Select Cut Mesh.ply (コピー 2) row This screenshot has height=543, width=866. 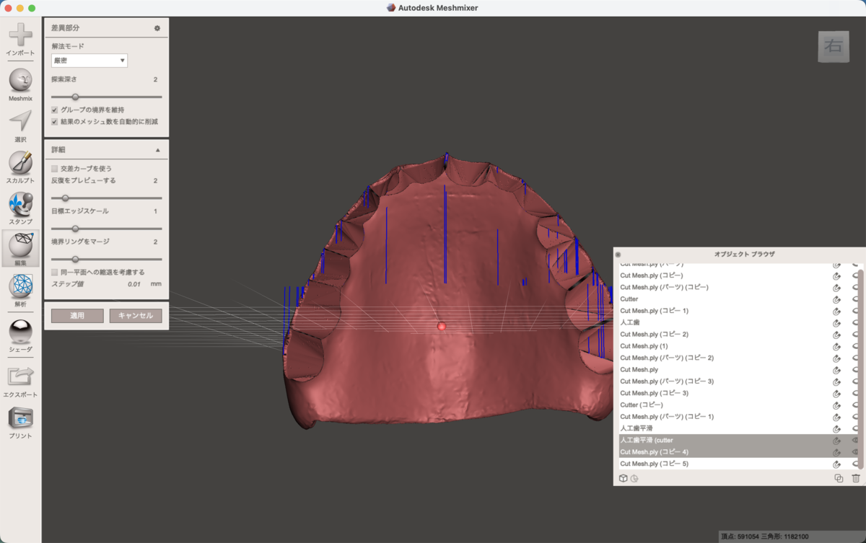pyautogui.click(x=738, y=334)
